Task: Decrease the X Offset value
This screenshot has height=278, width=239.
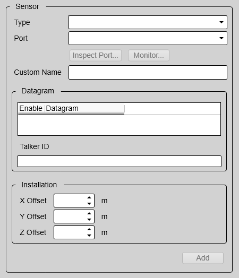Action: tap(89, 204)
